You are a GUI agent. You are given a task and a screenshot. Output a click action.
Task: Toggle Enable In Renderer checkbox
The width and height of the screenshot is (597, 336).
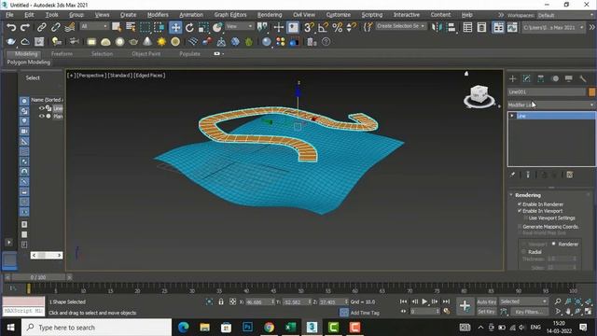(520, 204)
